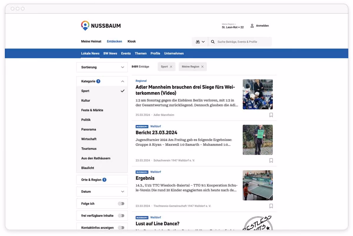This screenshot has width=353, height=236.
Task: Open Meine Heimat in main navigation
Action: tap(91, 41)
